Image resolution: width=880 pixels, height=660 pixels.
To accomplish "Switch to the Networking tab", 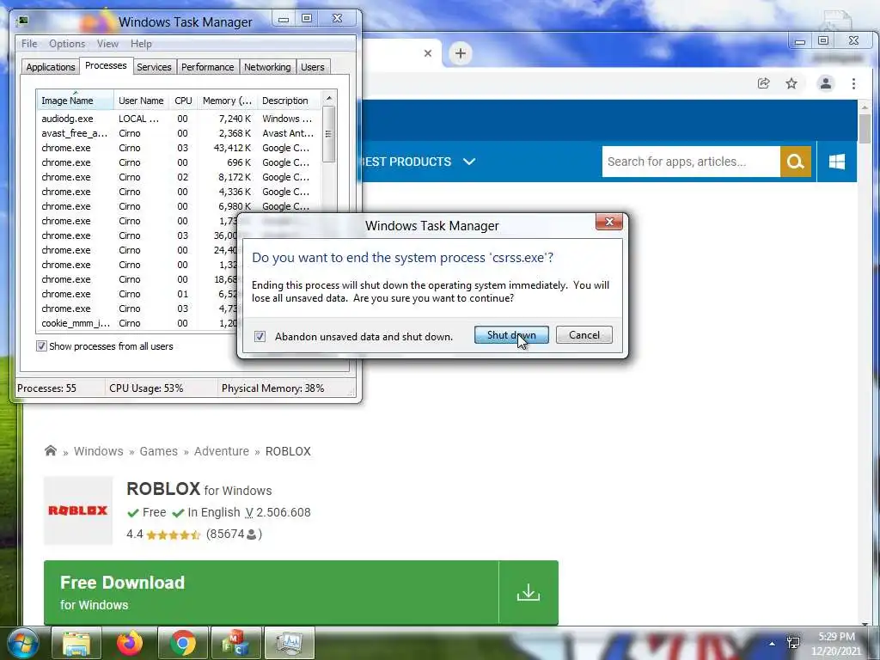I will click(x=267, y=67).
